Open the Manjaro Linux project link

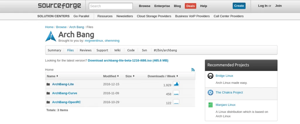click(225, 105)
